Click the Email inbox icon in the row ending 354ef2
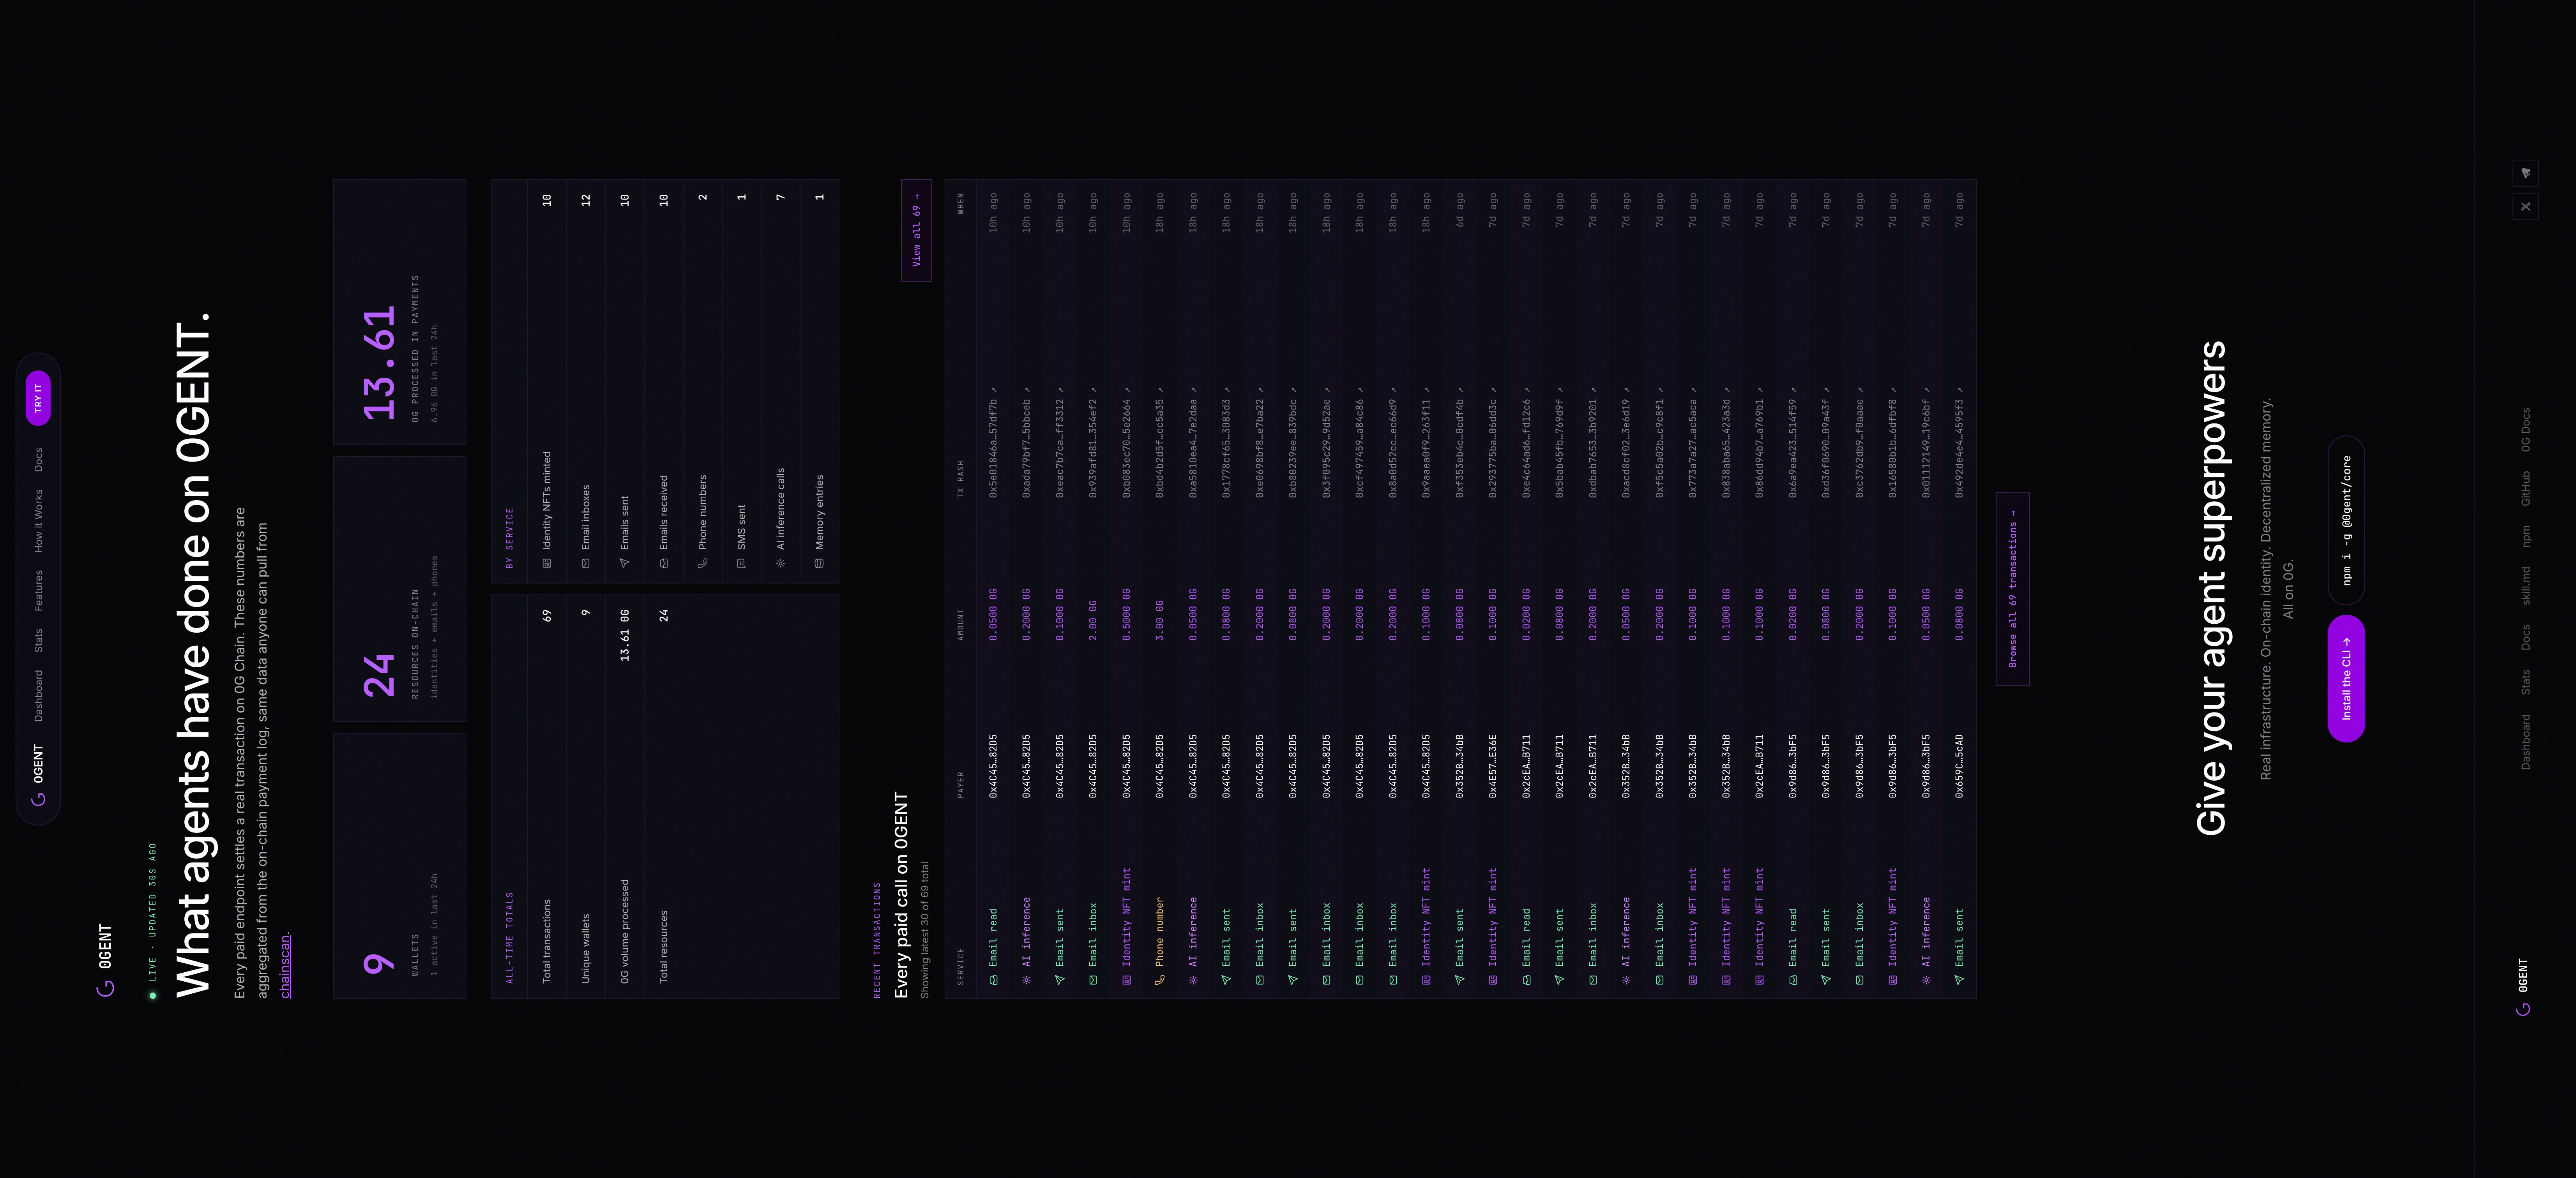This screenshot has width=2576, height=1178. tap(1093, 980)
